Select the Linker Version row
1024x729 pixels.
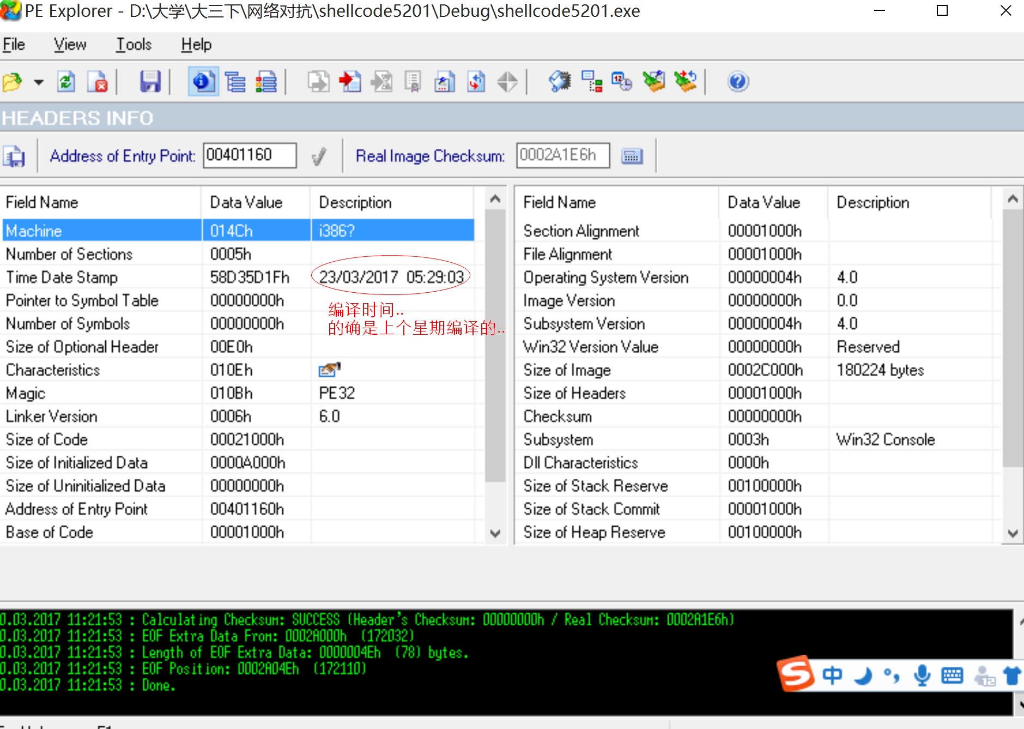point(238,416)
